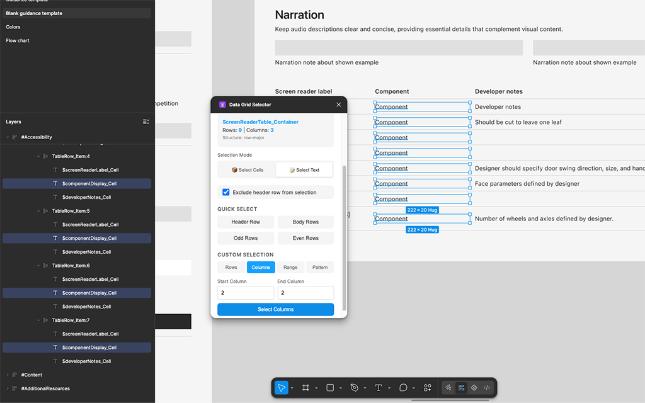Click the section icon of #AdditionalResources layer
The width and height of the screenshot is (645, 403).
14,389
